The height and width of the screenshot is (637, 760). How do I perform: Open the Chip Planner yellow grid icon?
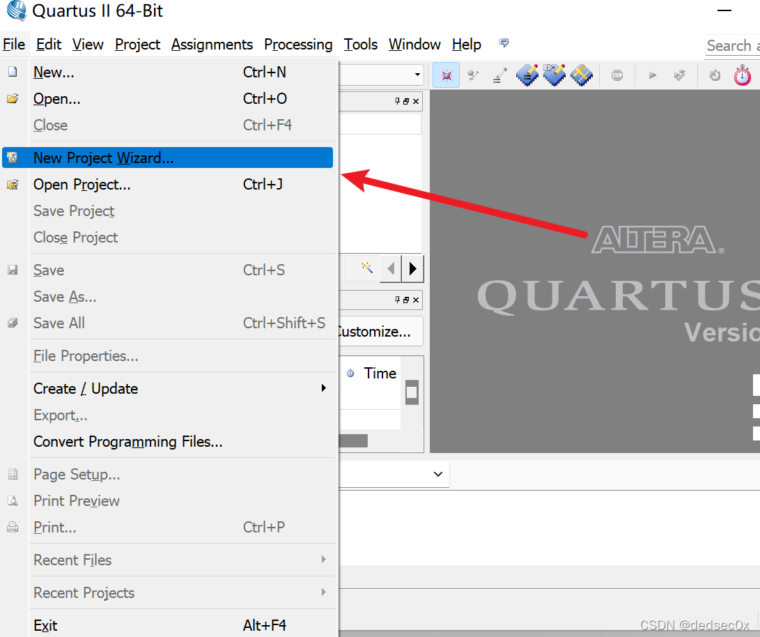coord(581,75)
